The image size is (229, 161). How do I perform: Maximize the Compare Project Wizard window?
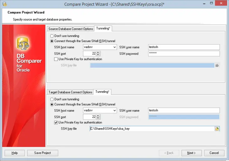pos(211,3)
